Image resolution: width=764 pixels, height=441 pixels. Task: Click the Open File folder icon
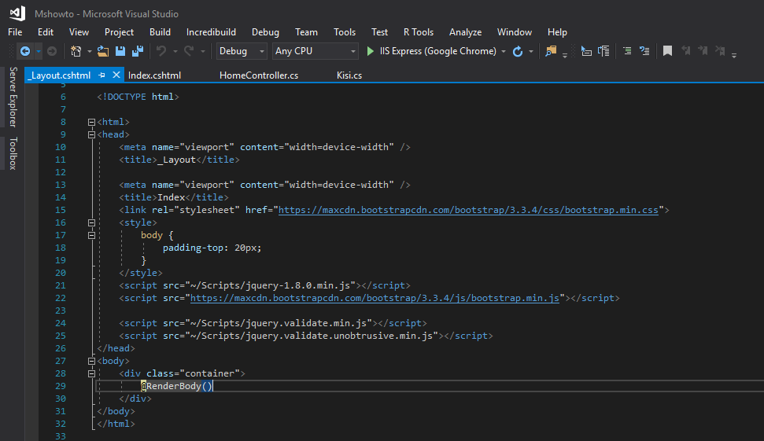tap(103, 51)
